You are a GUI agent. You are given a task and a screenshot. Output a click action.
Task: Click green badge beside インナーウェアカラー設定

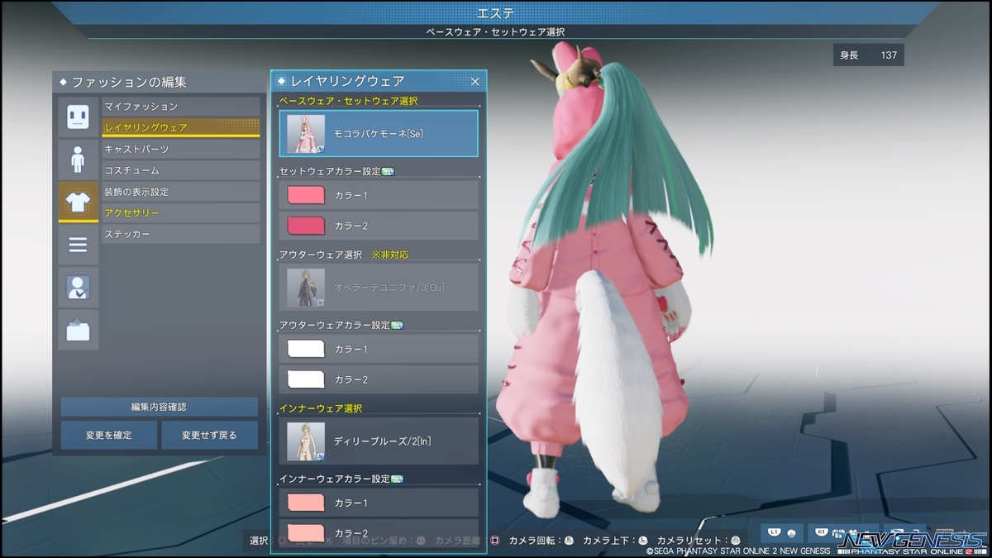397,479
